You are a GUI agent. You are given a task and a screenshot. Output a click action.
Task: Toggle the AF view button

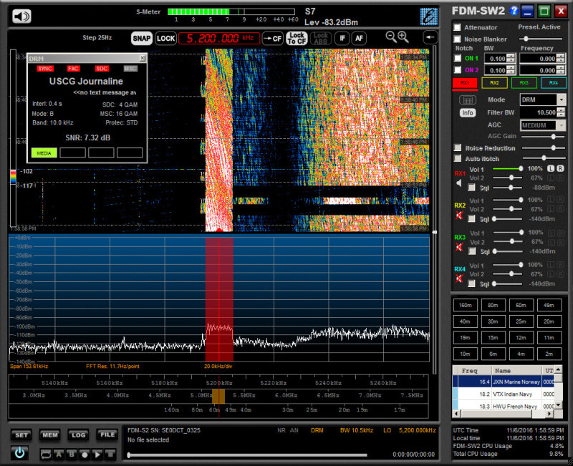pos(360,39)
